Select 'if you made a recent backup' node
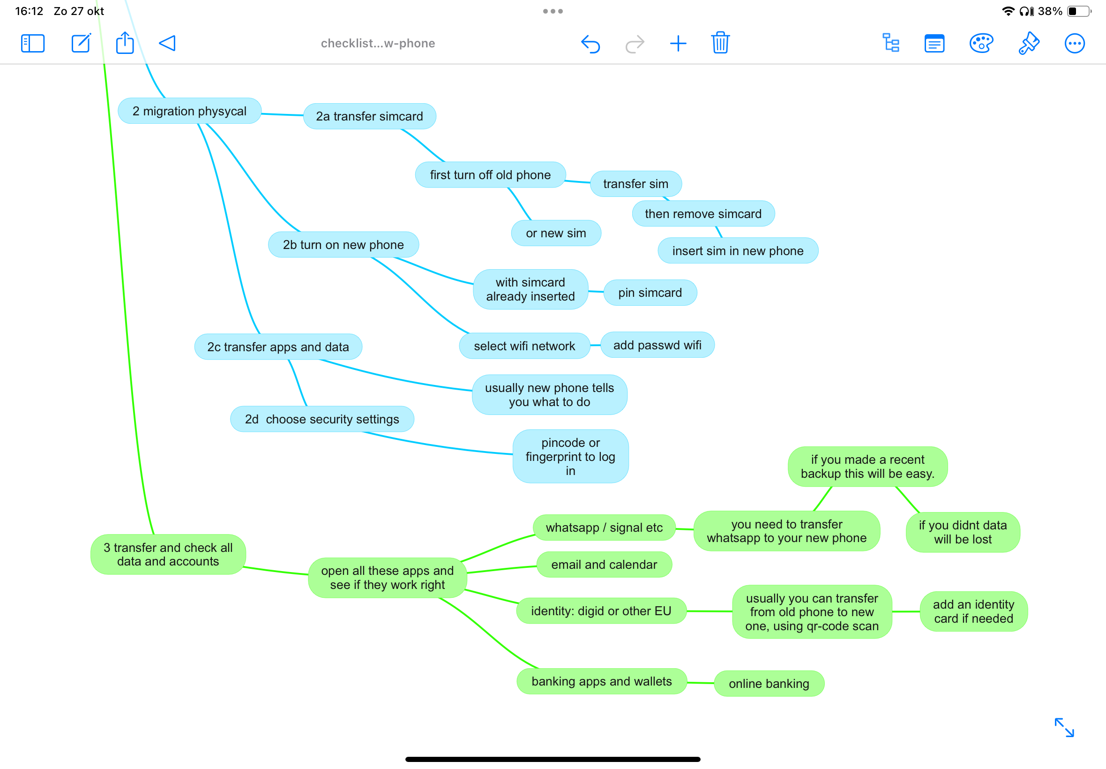Viewport: 1106px width, 769px height. pos(867,467)
